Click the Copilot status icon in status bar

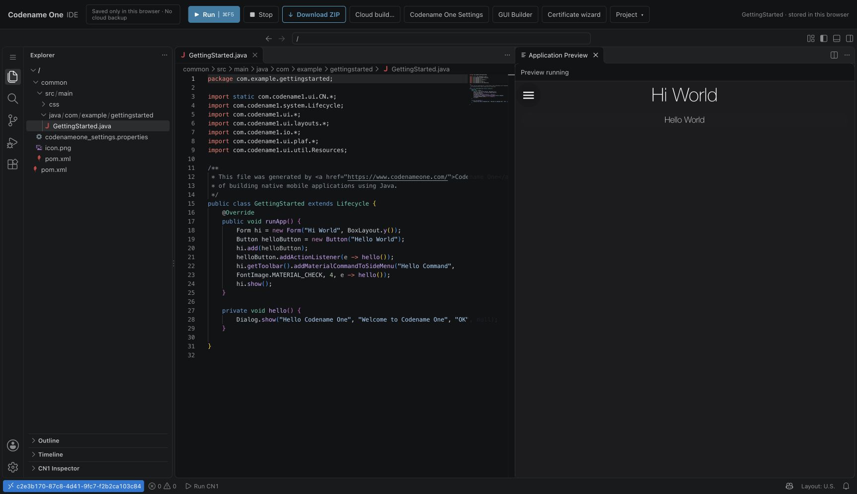pos(790,486)
